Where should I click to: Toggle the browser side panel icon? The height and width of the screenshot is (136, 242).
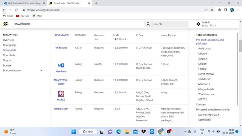click(226, 10)
